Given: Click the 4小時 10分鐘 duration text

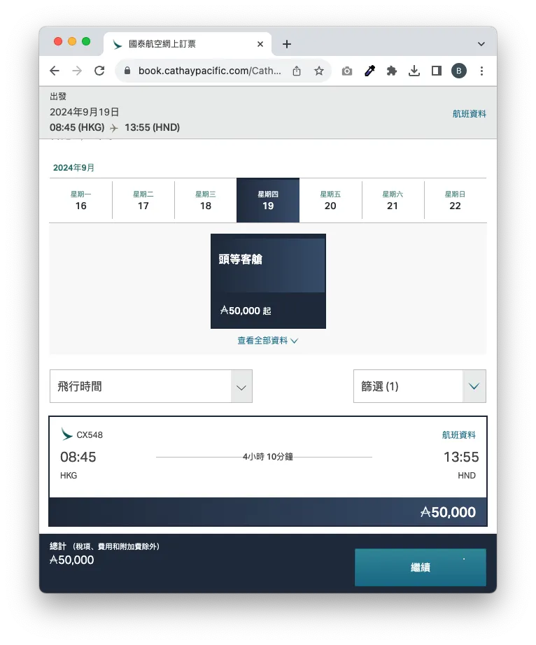Looking at the screenshot, I should coord(268,457).
